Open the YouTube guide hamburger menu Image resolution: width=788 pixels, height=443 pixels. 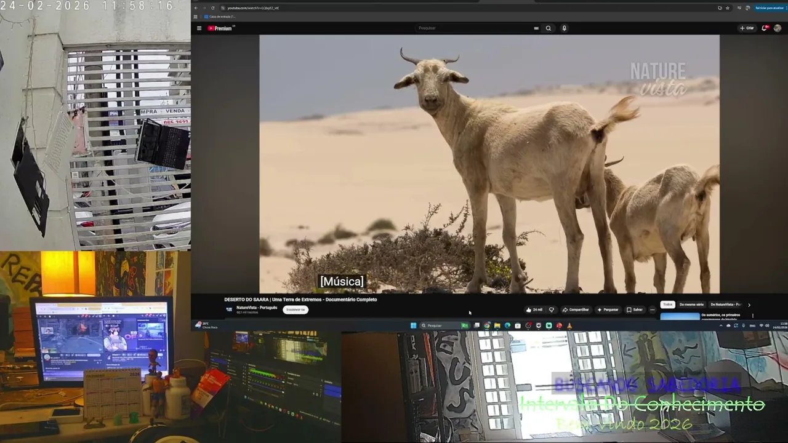(199, 28)
